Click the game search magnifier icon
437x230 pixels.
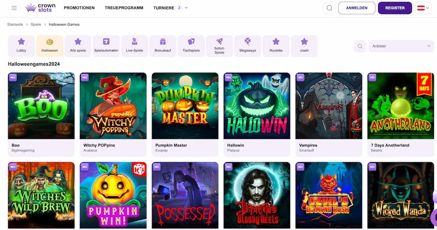[360, 46]
